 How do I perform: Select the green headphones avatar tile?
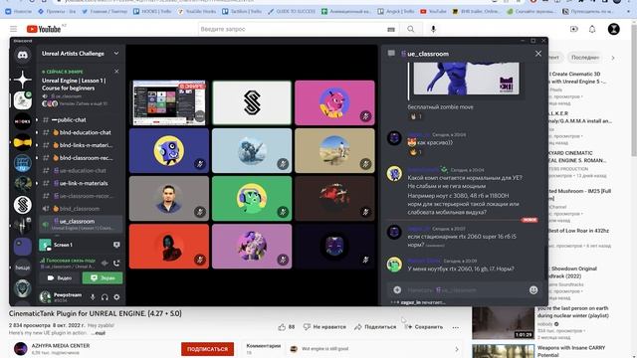click(x=252, y=199)
